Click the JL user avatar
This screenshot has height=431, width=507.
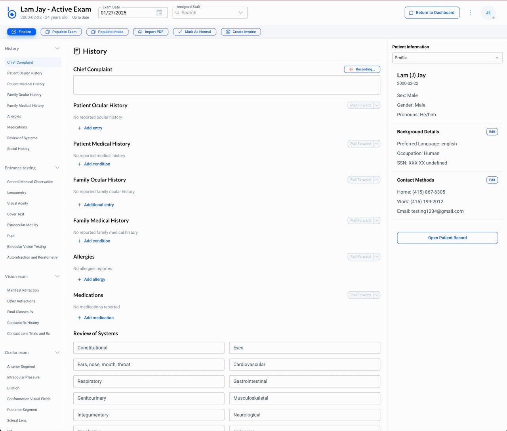click(x=488, y=13)
